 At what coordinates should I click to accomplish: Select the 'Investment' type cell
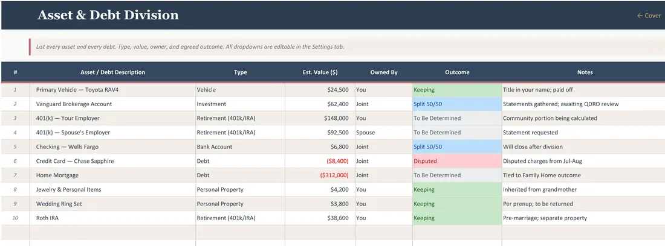[240, 104]
